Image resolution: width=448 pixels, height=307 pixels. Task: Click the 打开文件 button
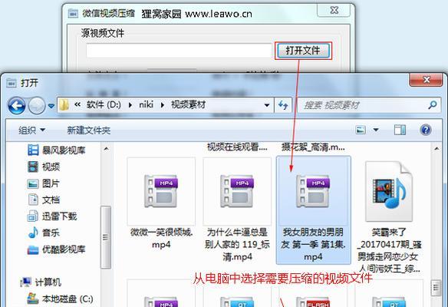(x=303, y=51)
